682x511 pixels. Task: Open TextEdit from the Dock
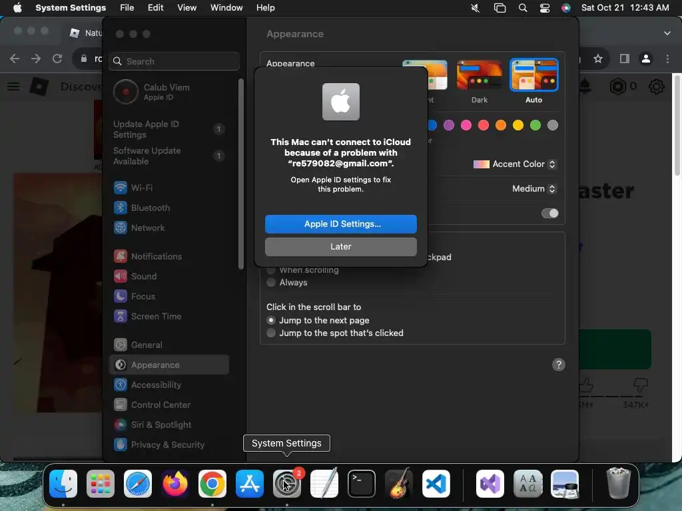(x=324, y=484)
